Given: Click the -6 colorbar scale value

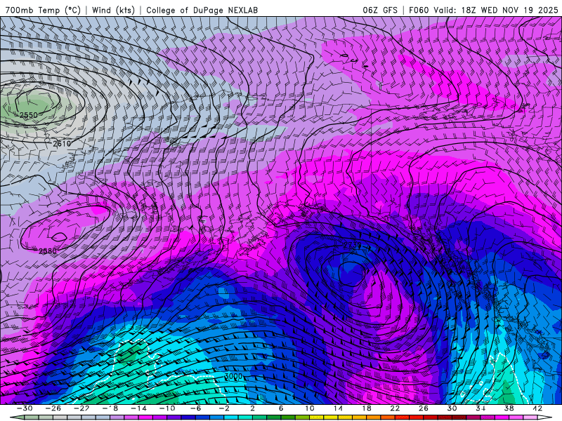Looking at the screenshot, I should (x=195, y=408).
